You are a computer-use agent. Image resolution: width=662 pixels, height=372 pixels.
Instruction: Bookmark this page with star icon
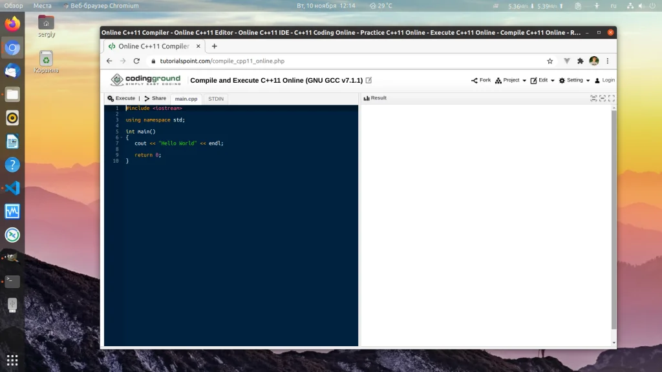[x=550, y=61]
